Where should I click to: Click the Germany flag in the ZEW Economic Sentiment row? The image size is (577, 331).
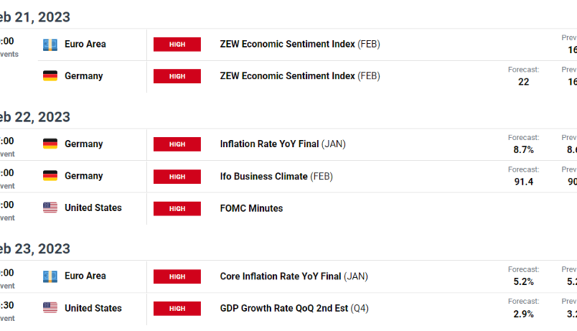click(x=50, y=76)
